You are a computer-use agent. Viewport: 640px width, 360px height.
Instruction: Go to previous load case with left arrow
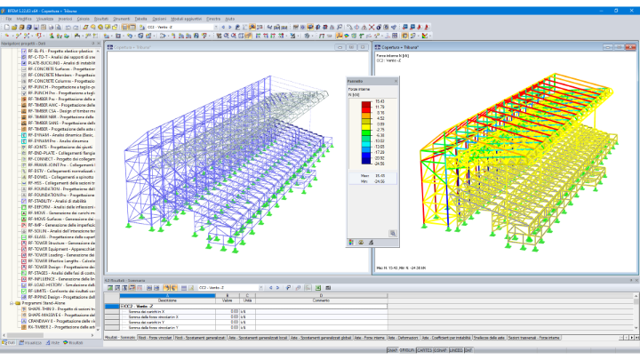(223, 28)
